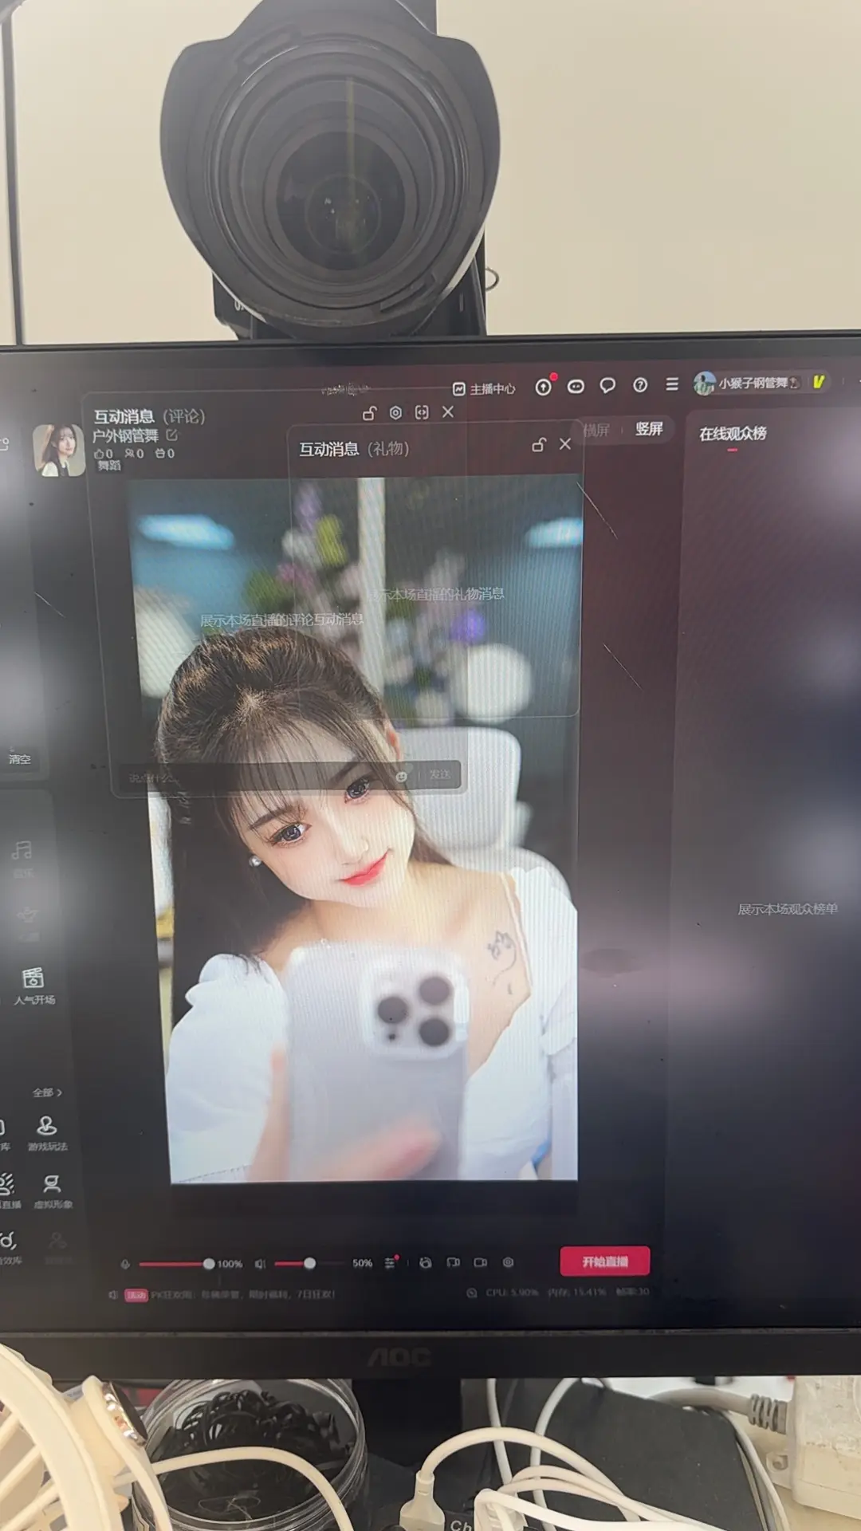Open the 小猴子钢管舞 account profile
This screenshot has height=1531, width=861.
[x=745, y=384]
